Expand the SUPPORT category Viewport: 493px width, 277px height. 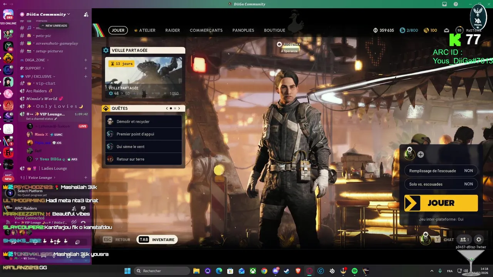click(32, 68)
